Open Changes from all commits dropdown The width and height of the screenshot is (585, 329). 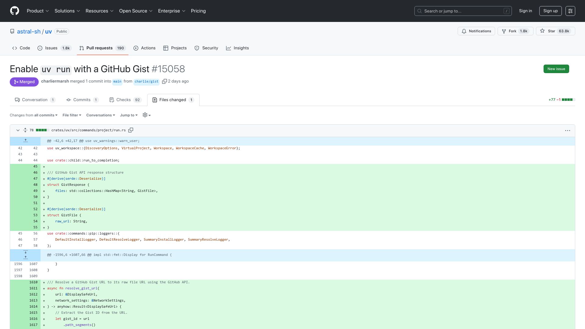pos(34,115)
